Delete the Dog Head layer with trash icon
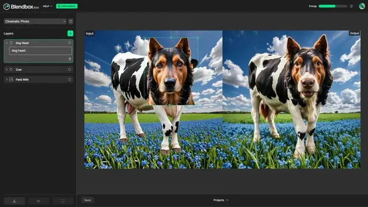This screenshot has height=207, width=368. [70, 59]
